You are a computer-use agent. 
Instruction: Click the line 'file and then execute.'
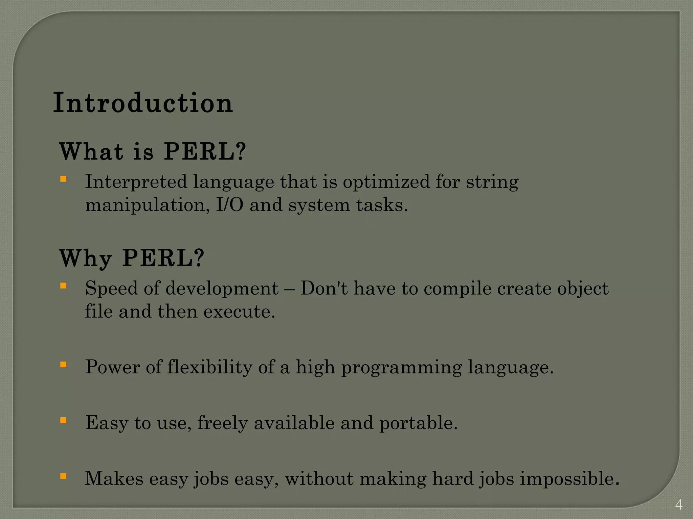pyautogui.click(x=180, y=311)
